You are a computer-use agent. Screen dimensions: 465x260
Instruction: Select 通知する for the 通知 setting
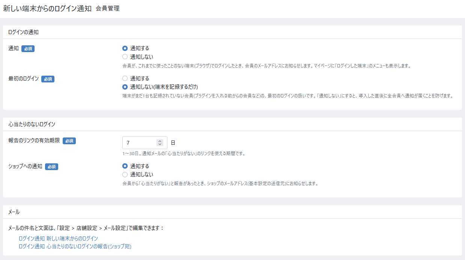click(x=125, y=48)
